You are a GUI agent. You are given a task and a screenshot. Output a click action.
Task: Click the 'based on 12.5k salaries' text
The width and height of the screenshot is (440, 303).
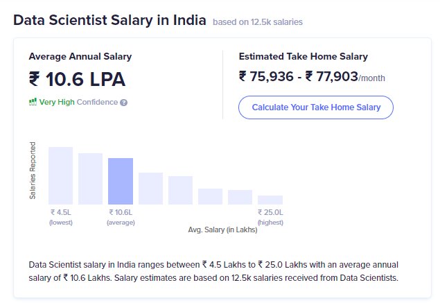click(258, 22)
